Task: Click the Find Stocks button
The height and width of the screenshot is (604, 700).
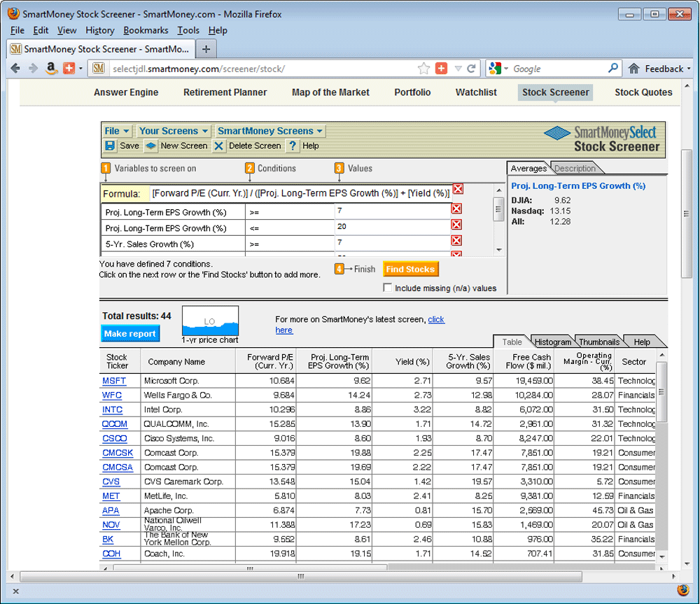Action: pyautogui.click(x=410, y=269)
